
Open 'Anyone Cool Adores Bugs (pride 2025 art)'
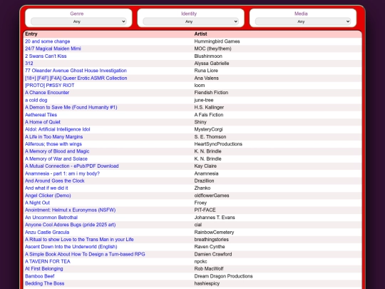pyautogui.click(x=70, y=225)
